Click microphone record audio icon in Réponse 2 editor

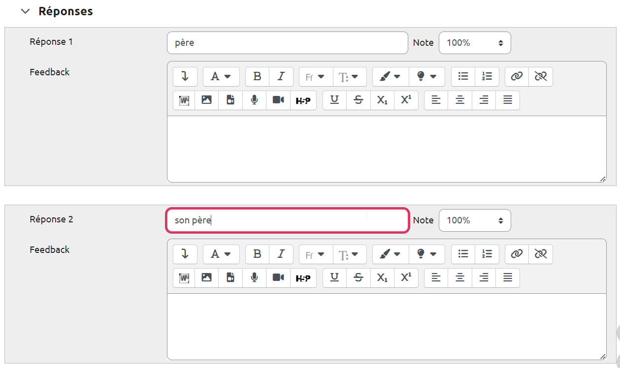pyautogui.click(x=255, y=278)
